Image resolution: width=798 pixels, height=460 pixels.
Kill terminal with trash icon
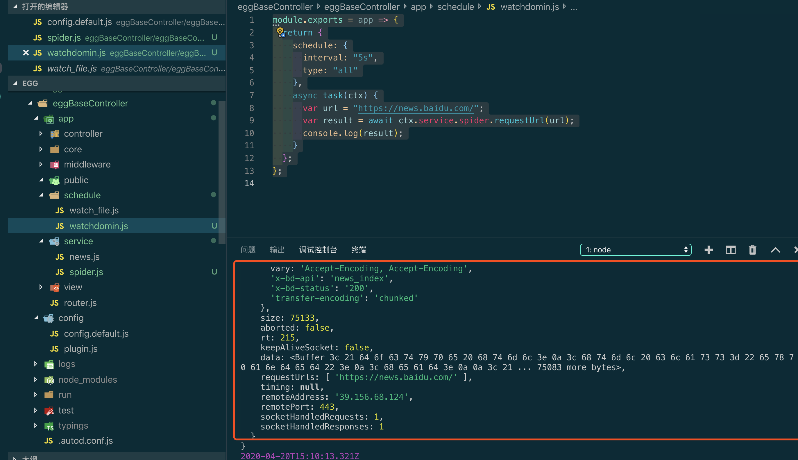(x=753, y=250)
